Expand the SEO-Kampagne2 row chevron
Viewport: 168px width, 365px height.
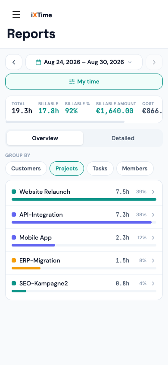pos(153,283)
